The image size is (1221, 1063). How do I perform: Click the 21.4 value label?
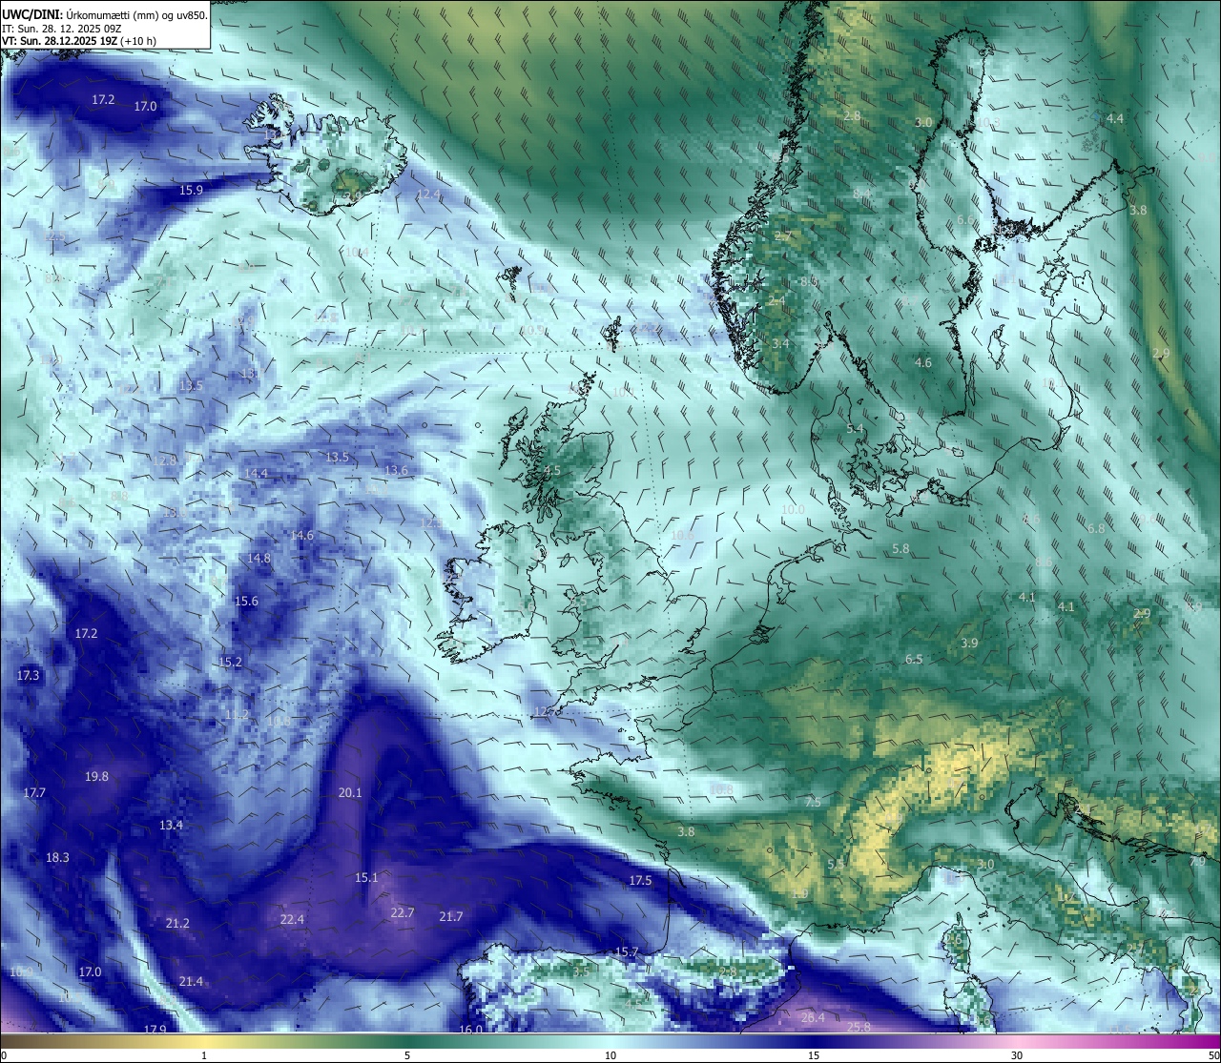tap(191, 981)
